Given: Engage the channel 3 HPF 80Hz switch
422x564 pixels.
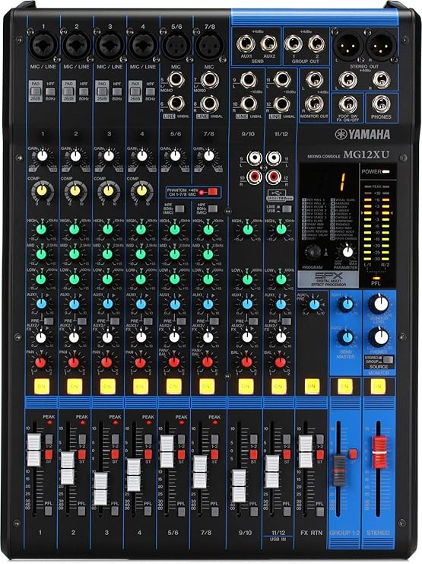Looking at the screenshot, I should [x=117, y=91].
